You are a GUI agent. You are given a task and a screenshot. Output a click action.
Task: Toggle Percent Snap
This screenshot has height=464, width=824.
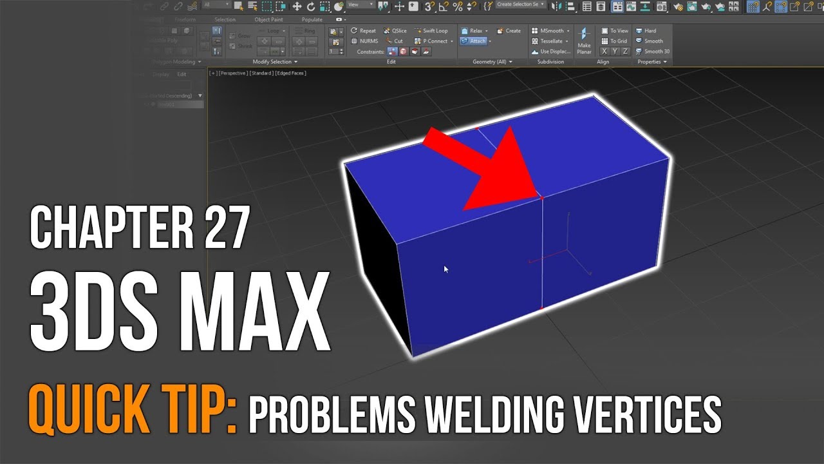point(458,6)
